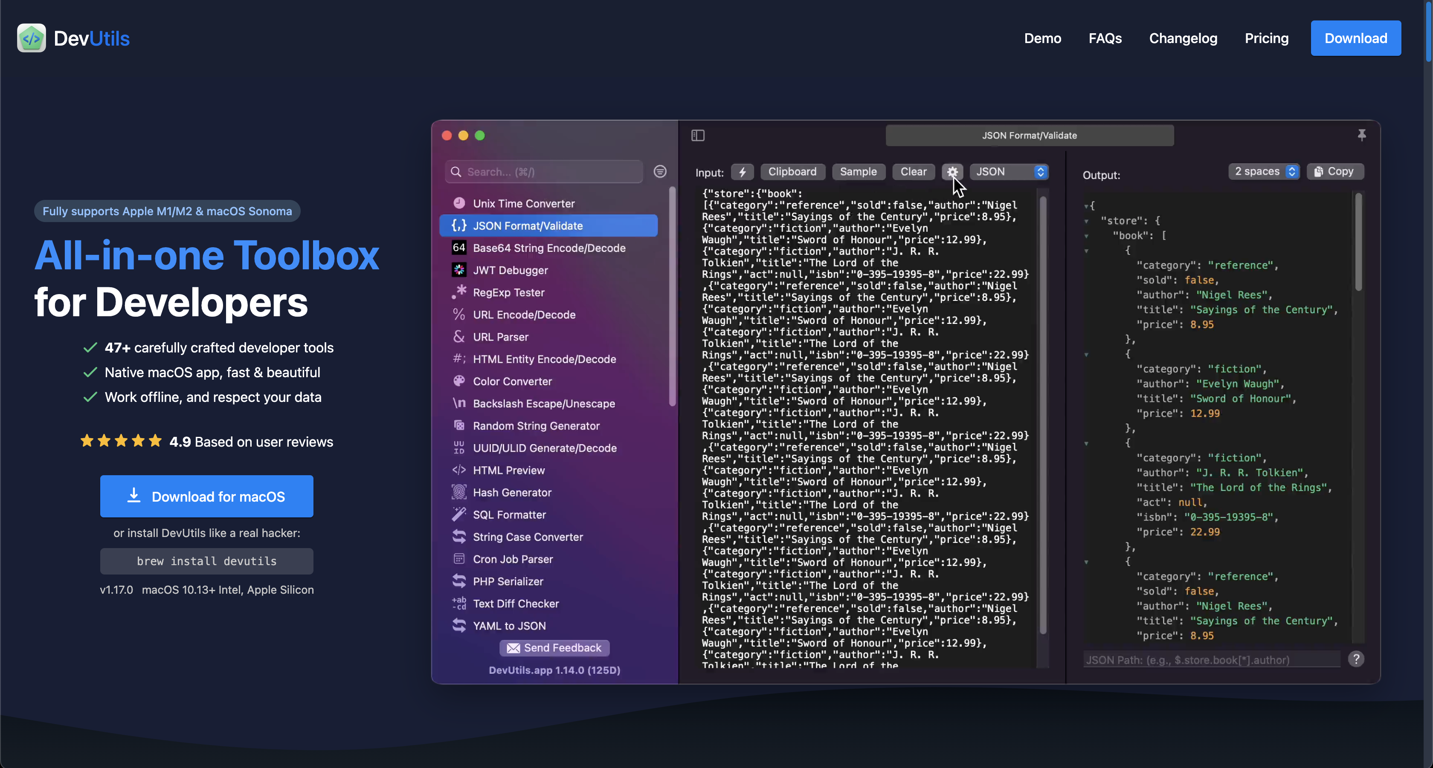The image size is (1433, 768).
Task: Select the Unix Time Converter clock icon
Action: tap(459, 203)
